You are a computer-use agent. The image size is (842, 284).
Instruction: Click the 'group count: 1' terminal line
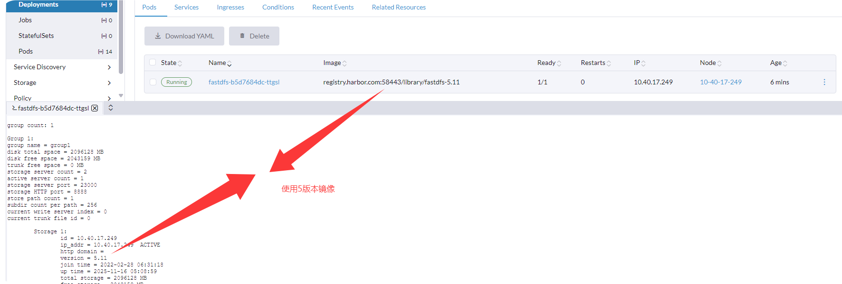pos(30,126)
